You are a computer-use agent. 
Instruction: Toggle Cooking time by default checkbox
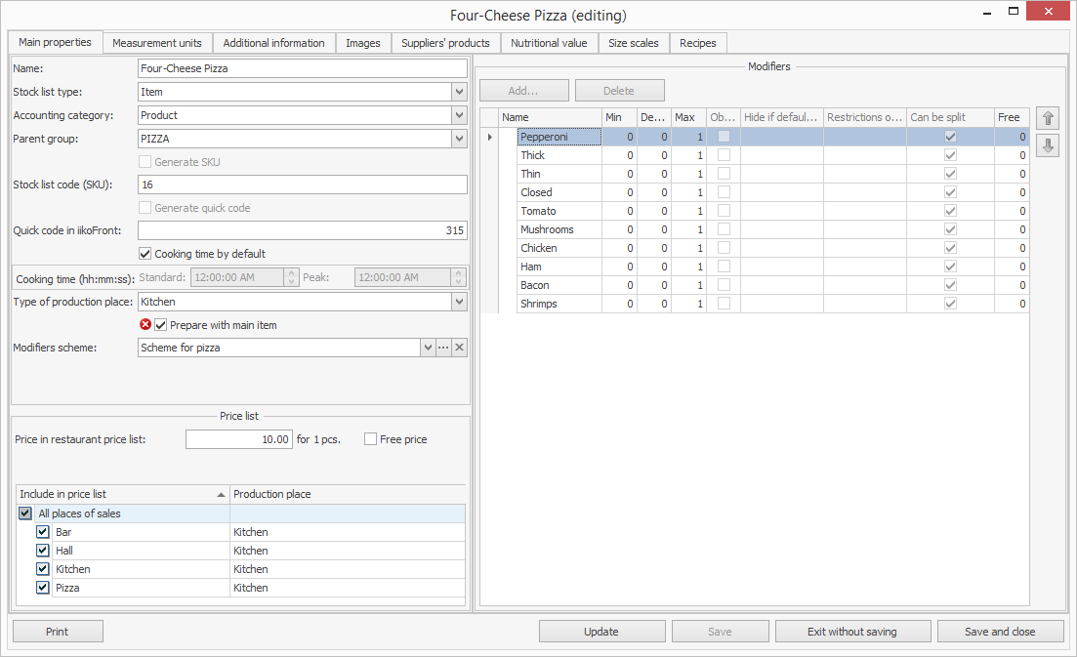(145, 254)
